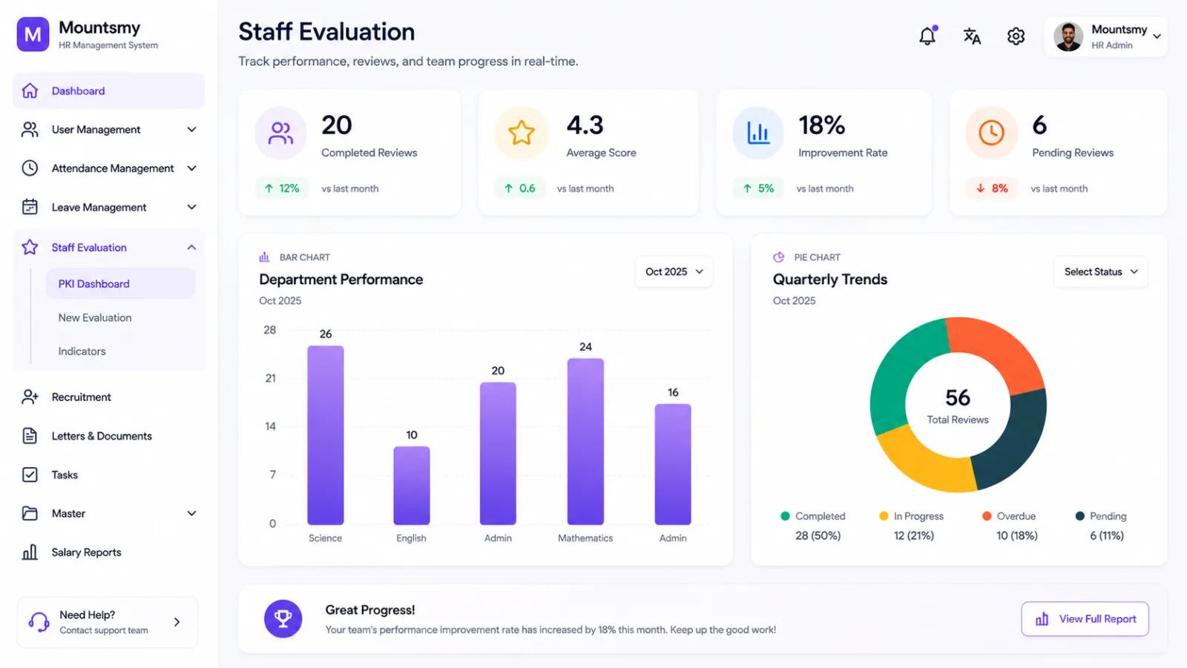Open notifications bell icon
Viewport: 1187px width, 668px height.
pyautogui.click(x=927, y=36)
